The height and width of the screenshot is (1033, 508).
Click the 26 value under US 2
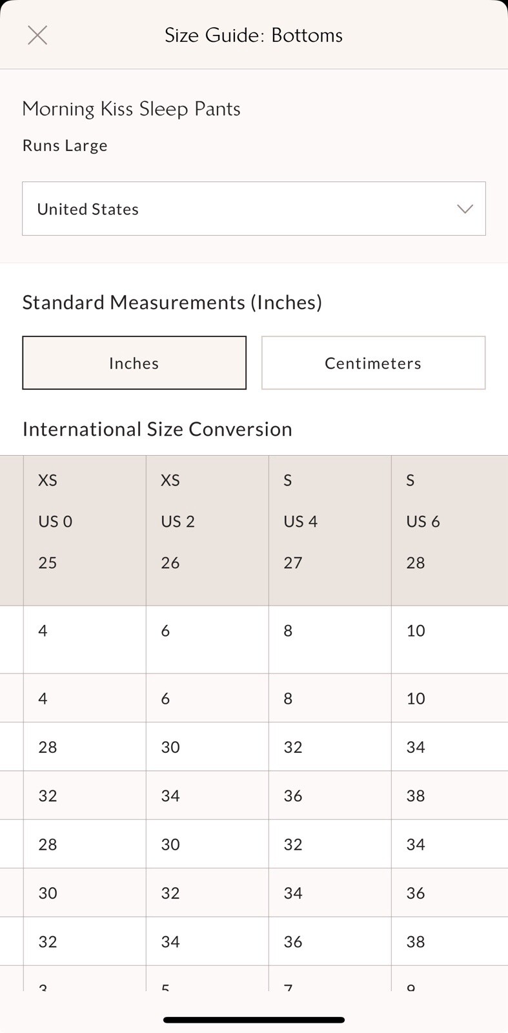click(x=170, y=563)
